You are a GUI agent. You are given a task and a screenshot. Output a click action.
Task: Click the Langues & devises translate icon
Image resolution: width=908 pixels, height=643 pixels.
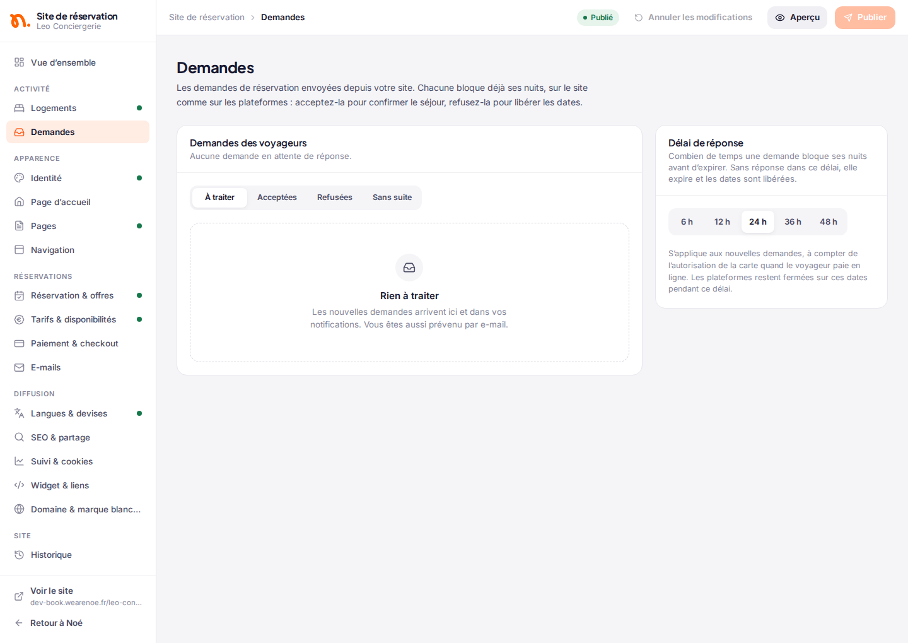click(20, 413)
